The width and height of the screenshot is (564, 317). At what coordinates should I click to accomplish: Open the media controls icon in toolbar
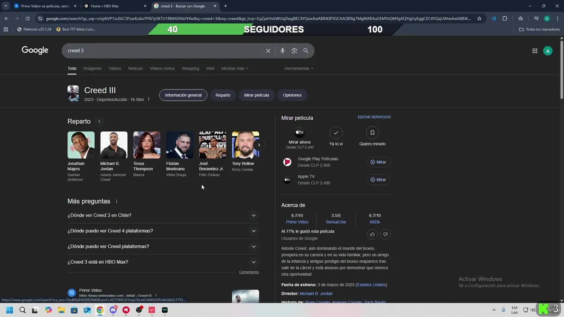[536, 18]
